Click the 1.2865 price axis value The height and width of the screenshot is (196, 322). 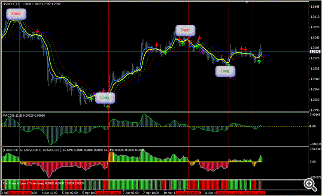pyautogui.click(x=315, y=89)
